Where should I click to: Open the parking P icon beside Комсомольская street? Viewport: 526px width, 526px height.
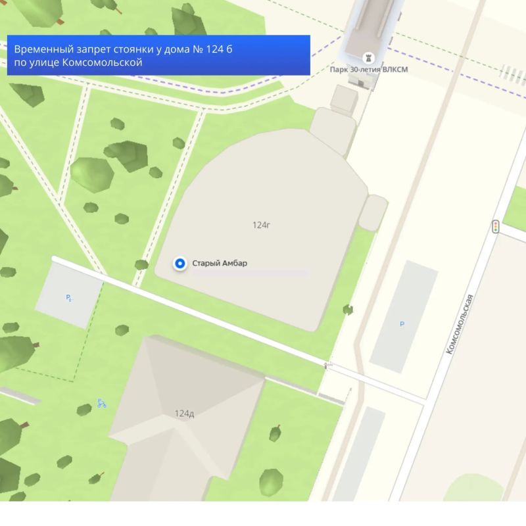click(x=402, y=324)
